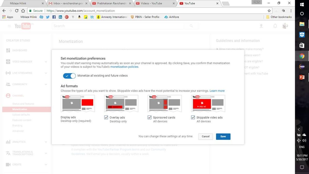Select Monetization in Channel submenu

[x=27, y=109]
